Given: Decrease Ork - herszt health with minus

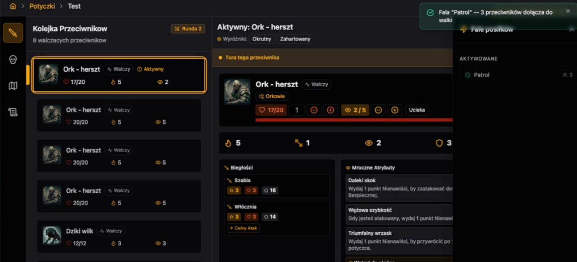Looking at the screenshot, I should coord(314,110).
